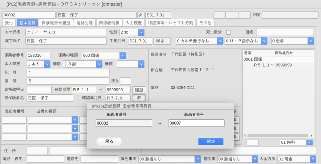Open the 入力履歴 tab
Viewport: 321px width, 164px height.
134,23
